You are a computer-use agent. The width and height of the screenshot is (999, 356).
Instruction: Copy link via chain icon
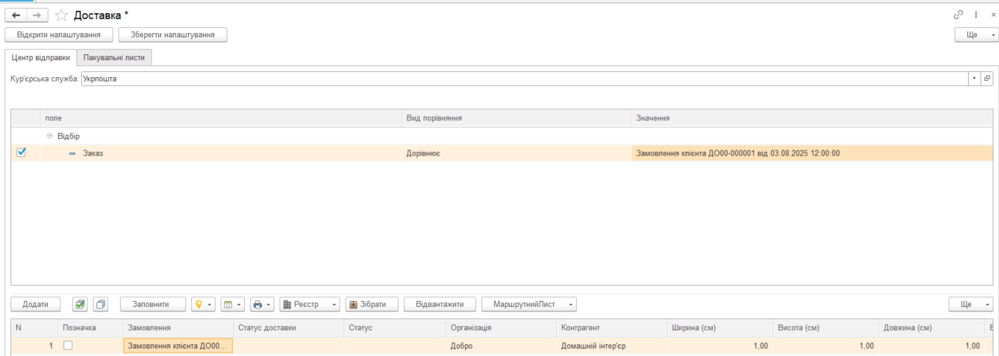coord(958,15)
